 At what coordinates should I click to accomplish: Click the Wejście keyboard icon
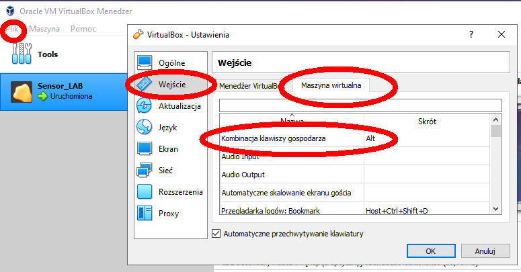145,84
